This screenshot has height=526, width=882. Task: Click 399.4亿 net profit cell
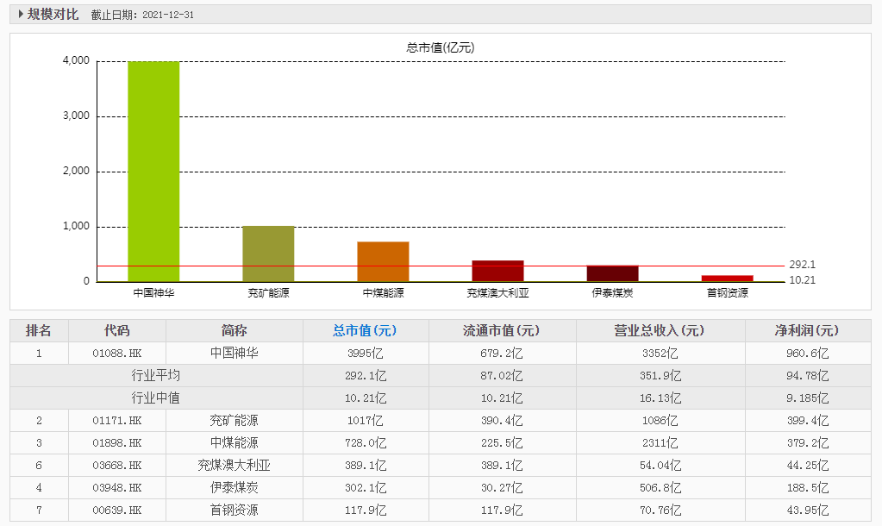[x=807, y=421]
